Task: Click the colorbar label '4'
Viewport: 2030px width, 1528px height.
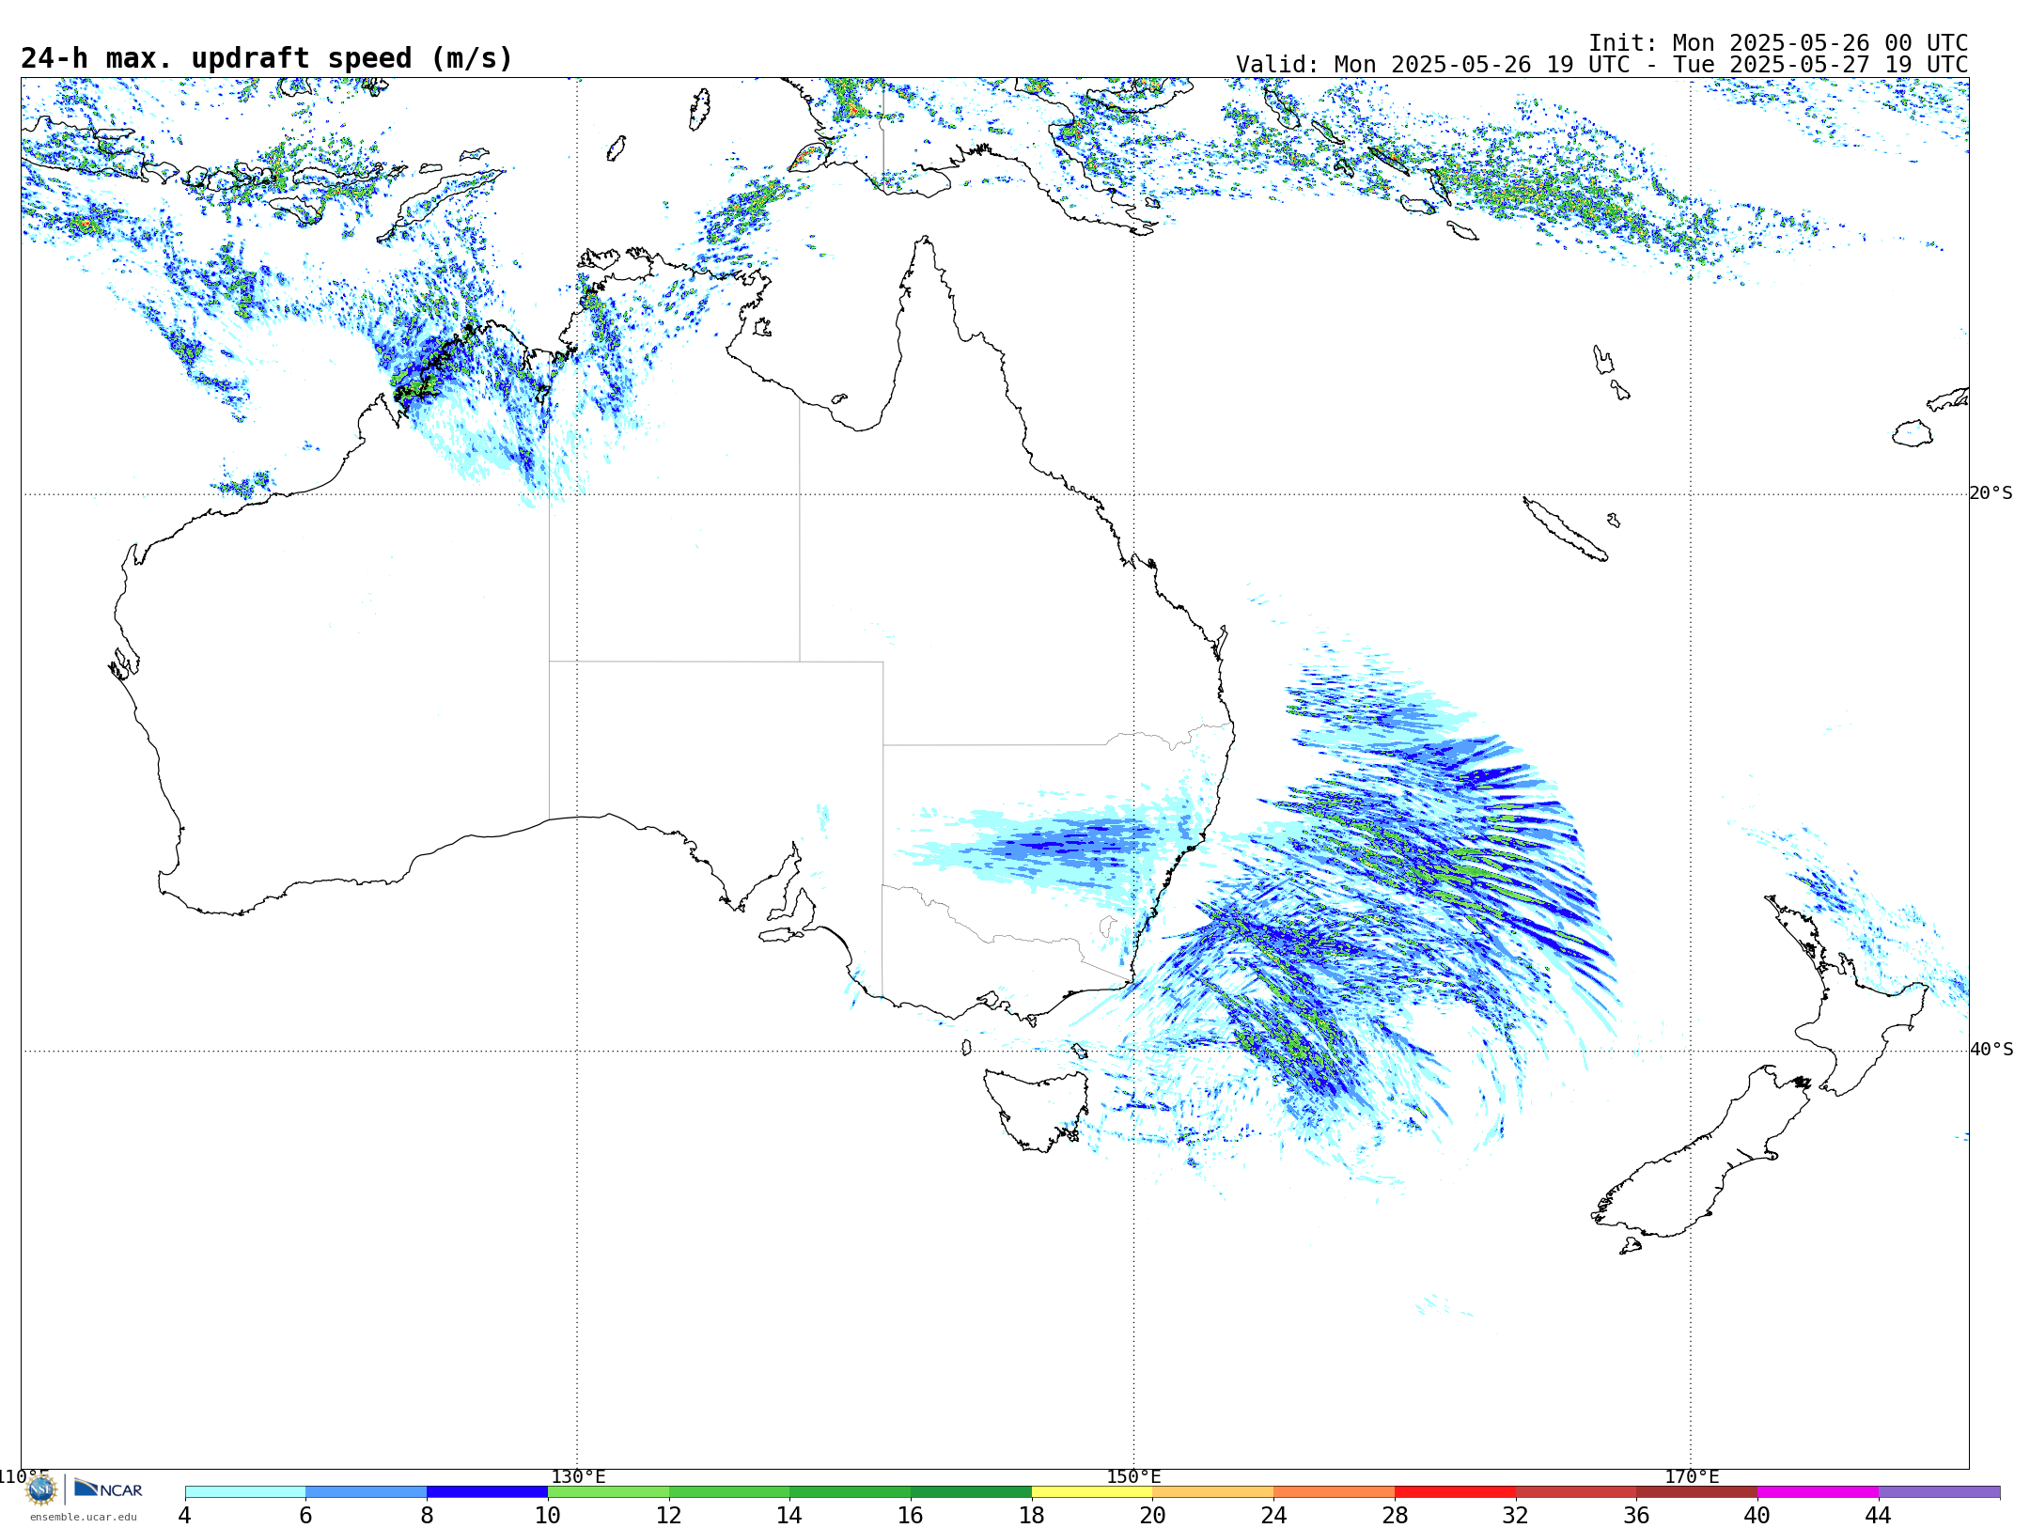Action: (185, 1515)
